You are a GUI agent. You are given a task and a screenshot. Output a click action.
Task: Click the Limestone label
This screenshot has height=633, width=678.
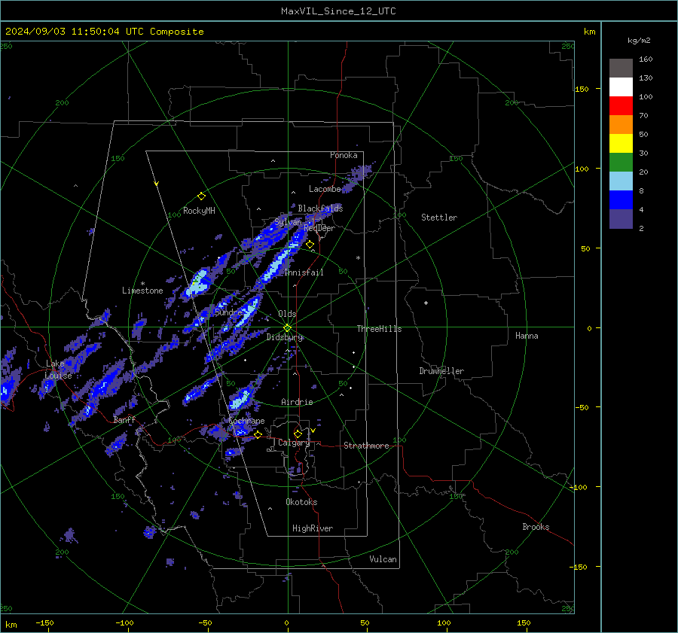coord(142,291)
